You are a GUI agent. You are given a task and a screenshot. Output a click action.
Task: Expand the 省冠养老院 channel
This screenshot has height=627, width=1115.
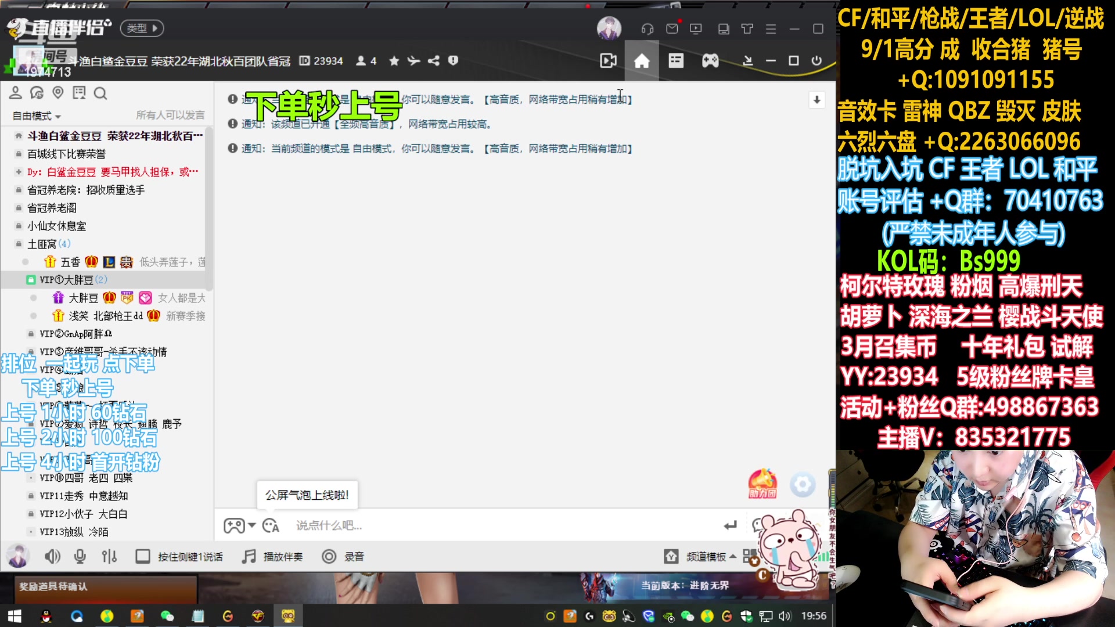pos(85,190)
